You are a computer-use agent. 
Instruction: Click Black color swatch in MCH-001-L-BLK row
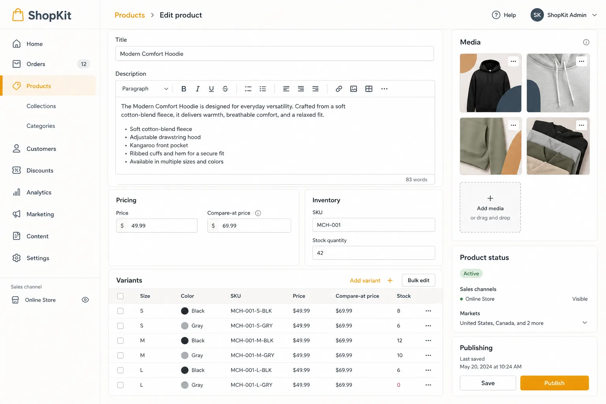tap(185, 370)
